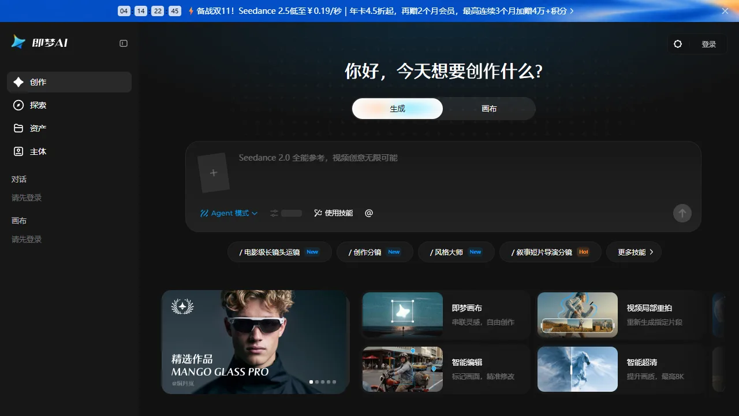Open 资产 in the sidebar
Viewport: 739px width, 416px height.
click(x=69, y=128)
